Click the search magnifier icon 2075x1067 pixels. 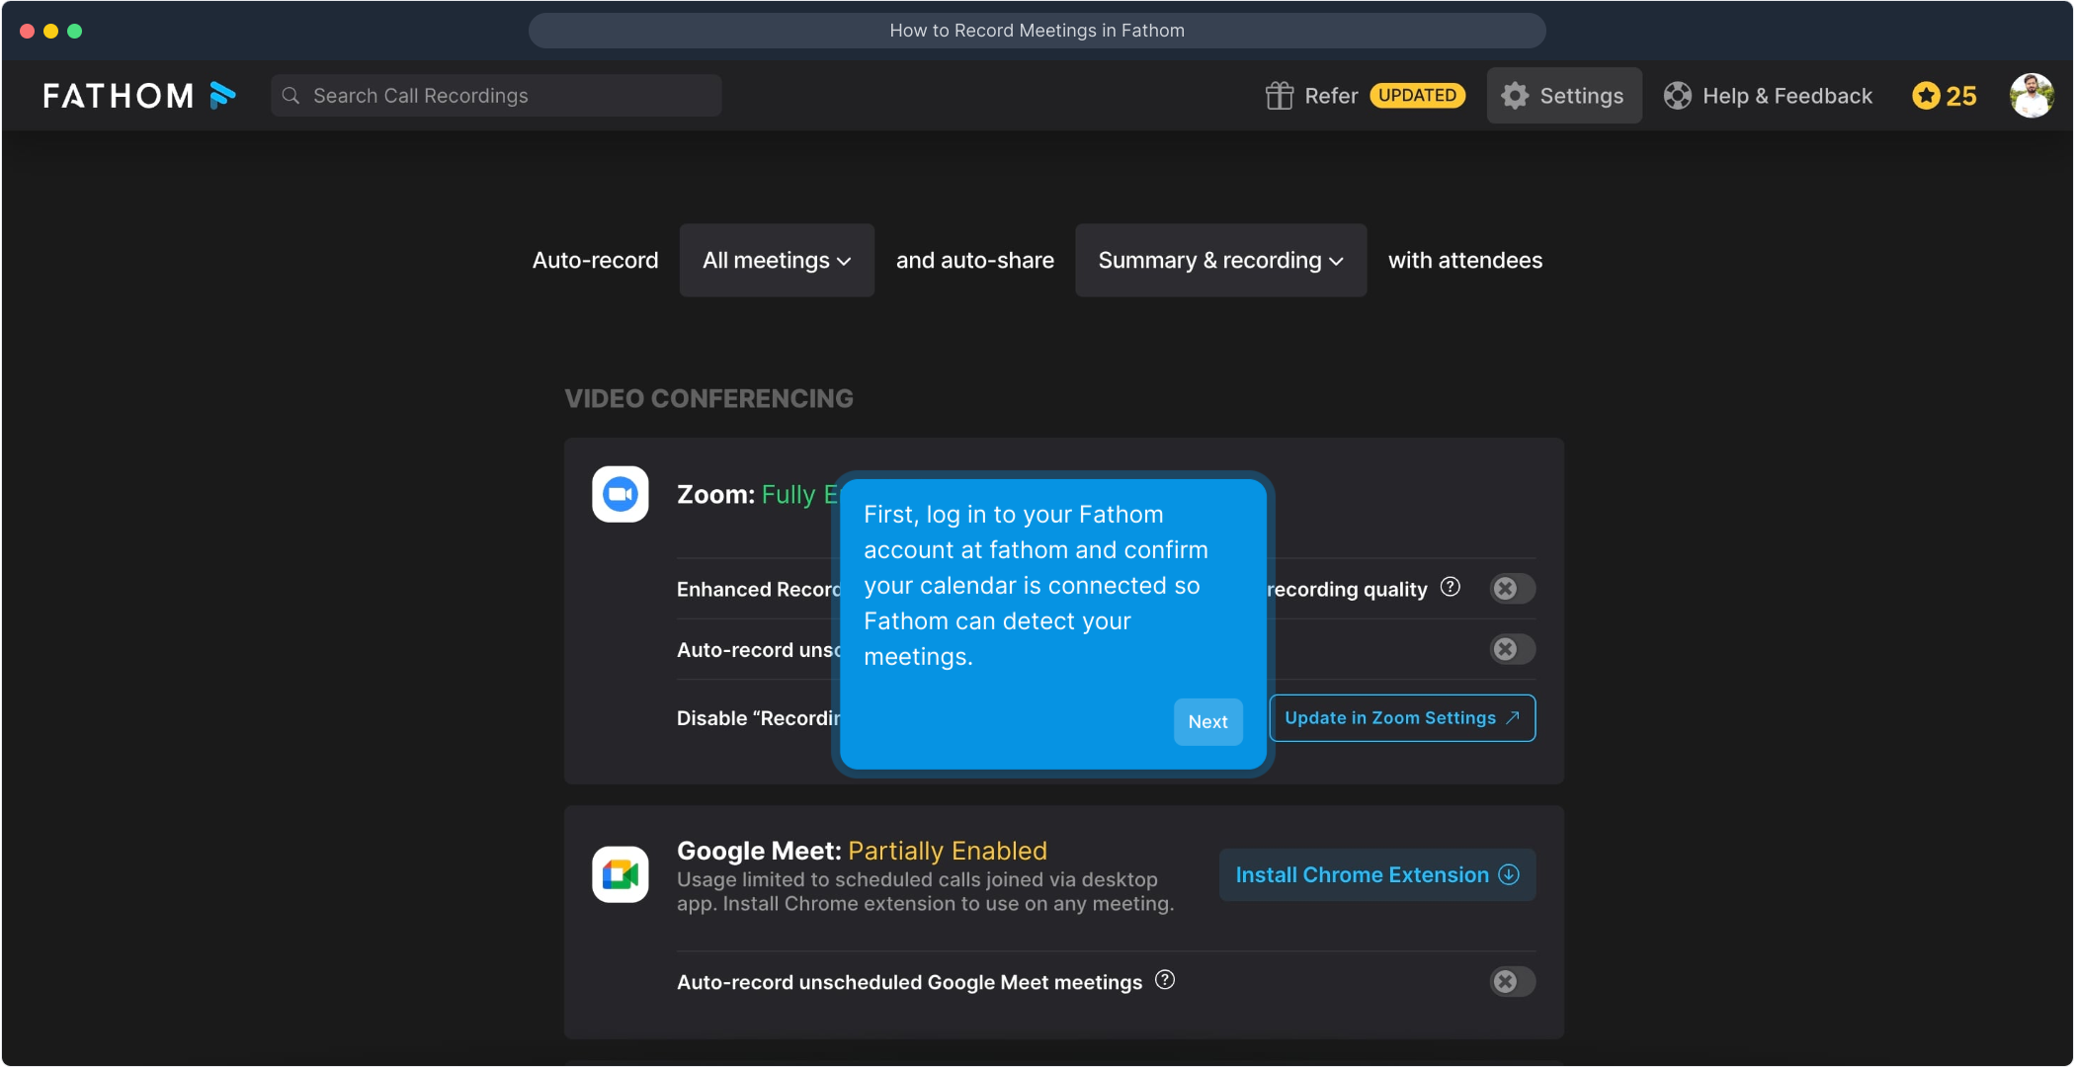click(x=290, y=96)
